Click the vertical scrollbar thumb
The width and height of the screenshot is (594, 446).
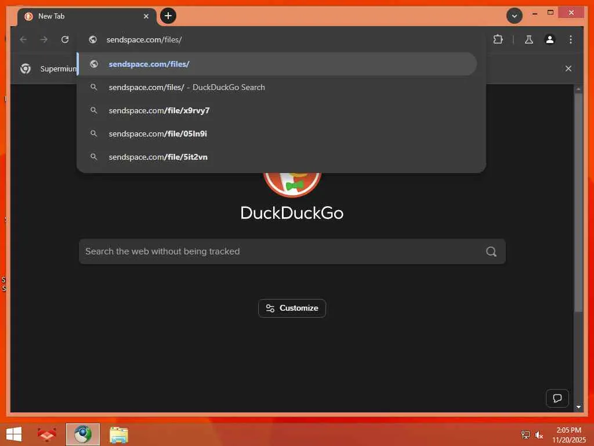pos(578,203)
